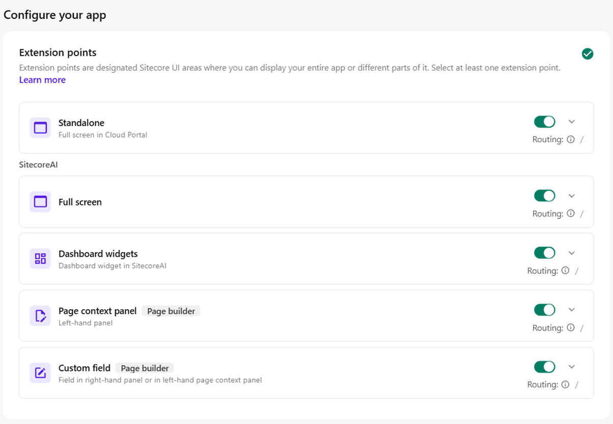Expand the Standalone settings chevron
Image resolution: width=613 pixels, height=424 pixels.
572,122
